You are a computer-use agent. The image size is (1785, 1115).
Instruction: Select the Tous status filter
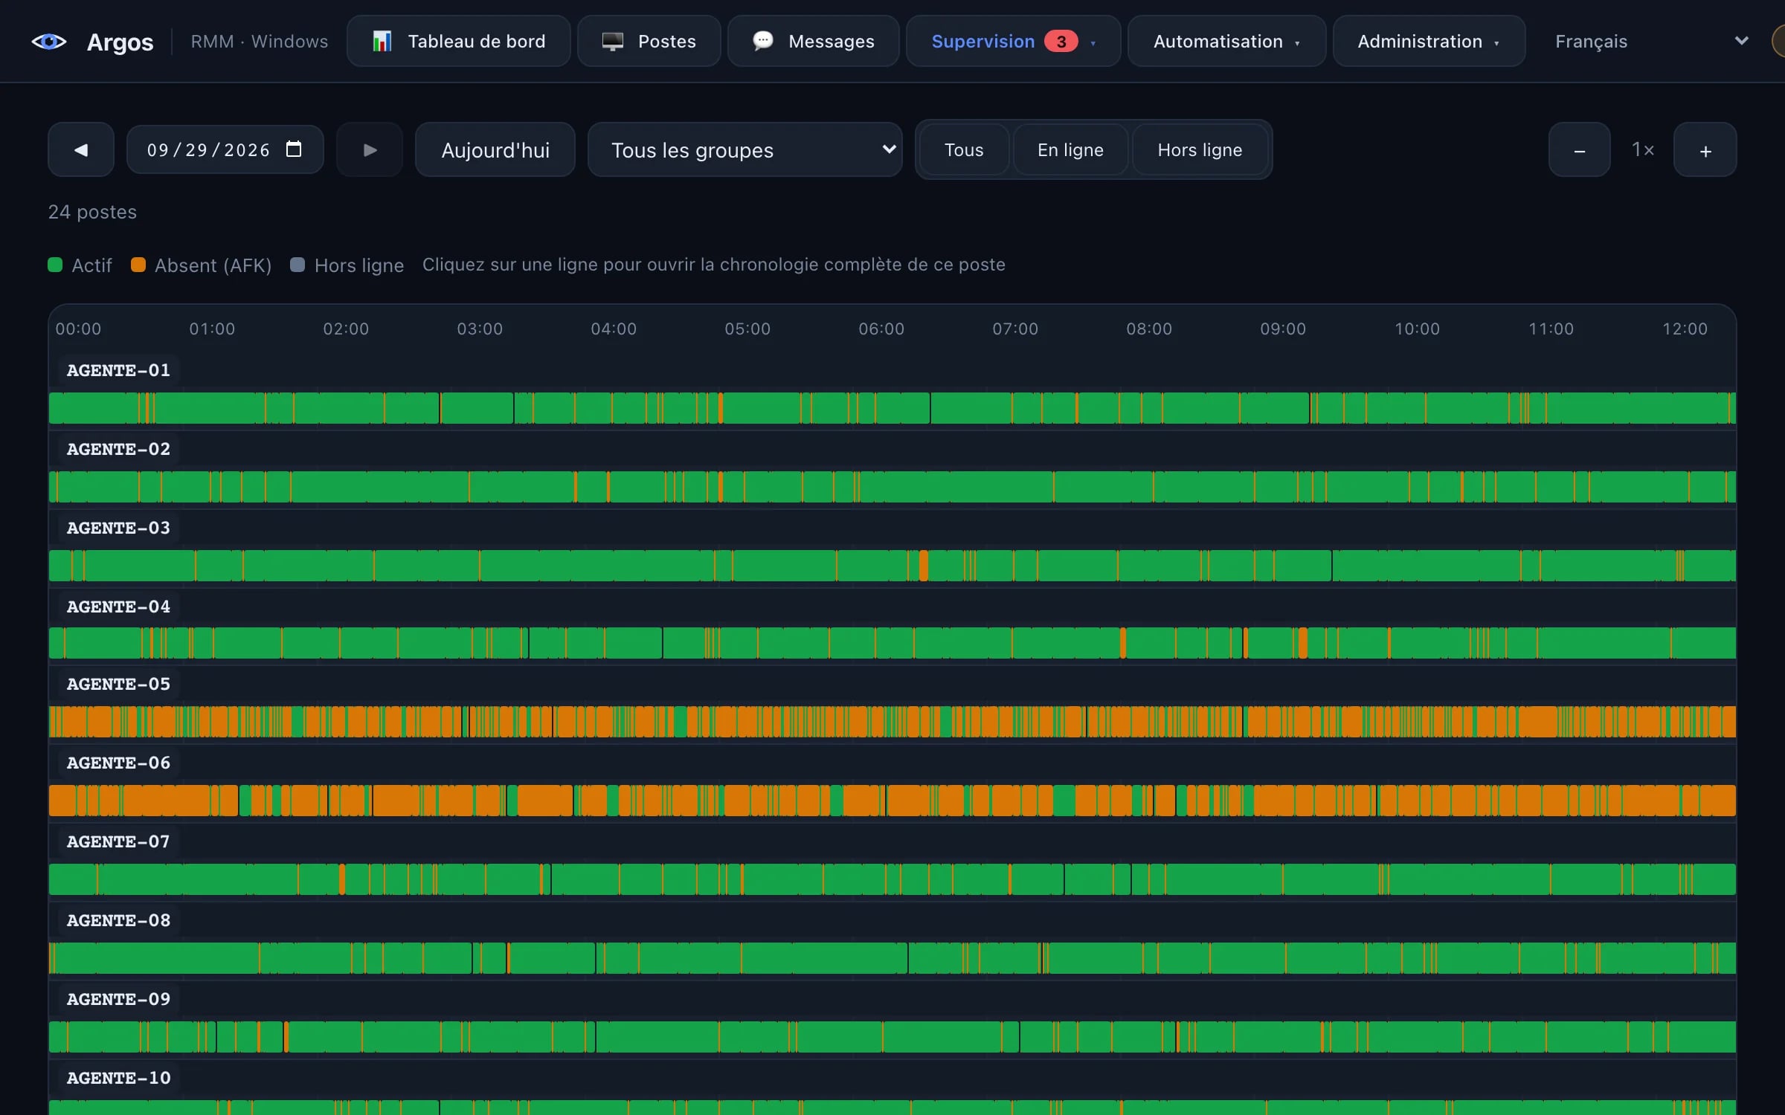[x=964, y=150]
